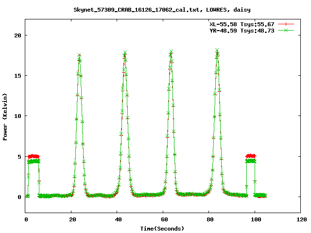Click the red calibration plateau near 100 seconds
Screen dimensions: 311x233
(x=251, y=156)
